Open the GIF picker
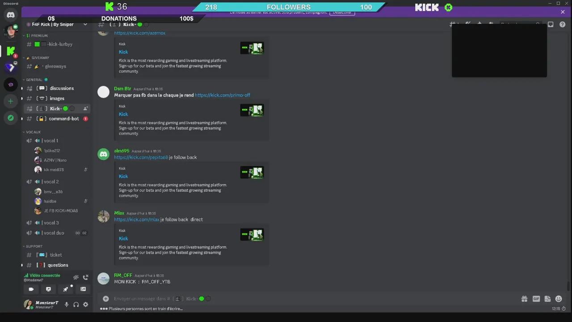572x322 pixels. [x=536, y=299]
